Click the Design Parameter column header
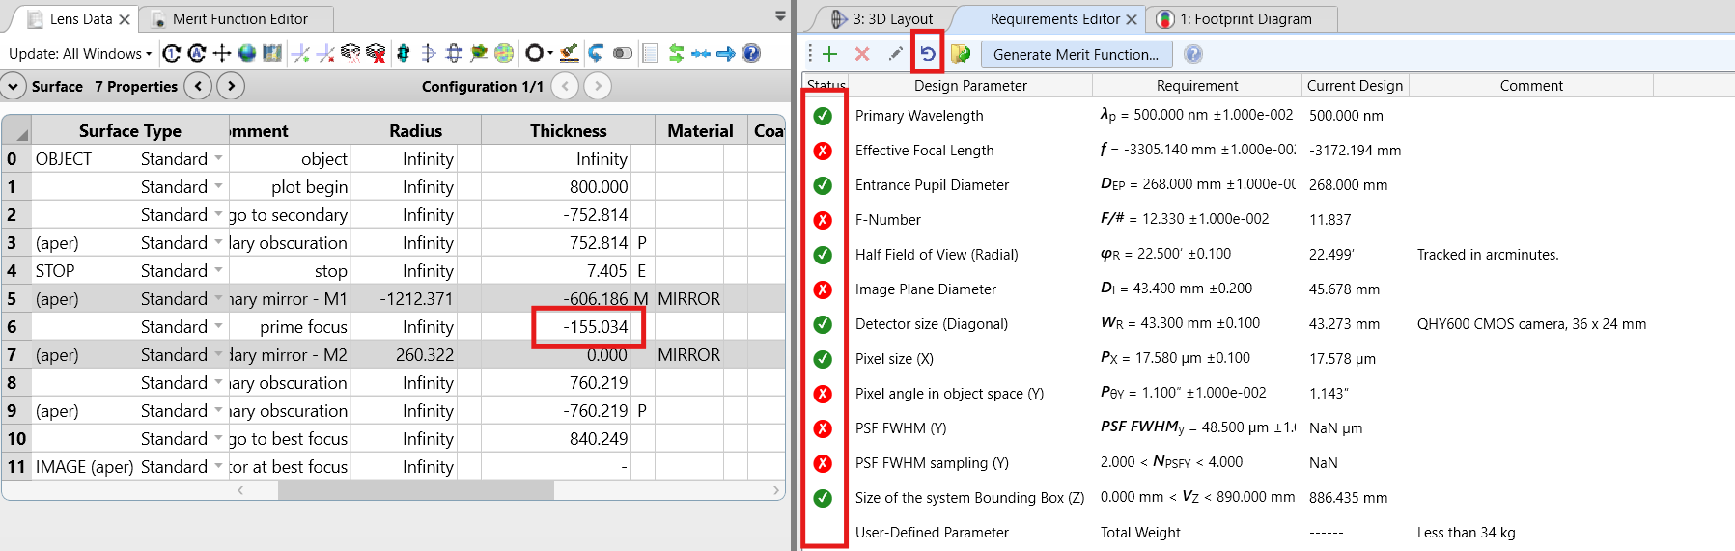Viewport: 1735px width, 551px height. pos(970,85)
